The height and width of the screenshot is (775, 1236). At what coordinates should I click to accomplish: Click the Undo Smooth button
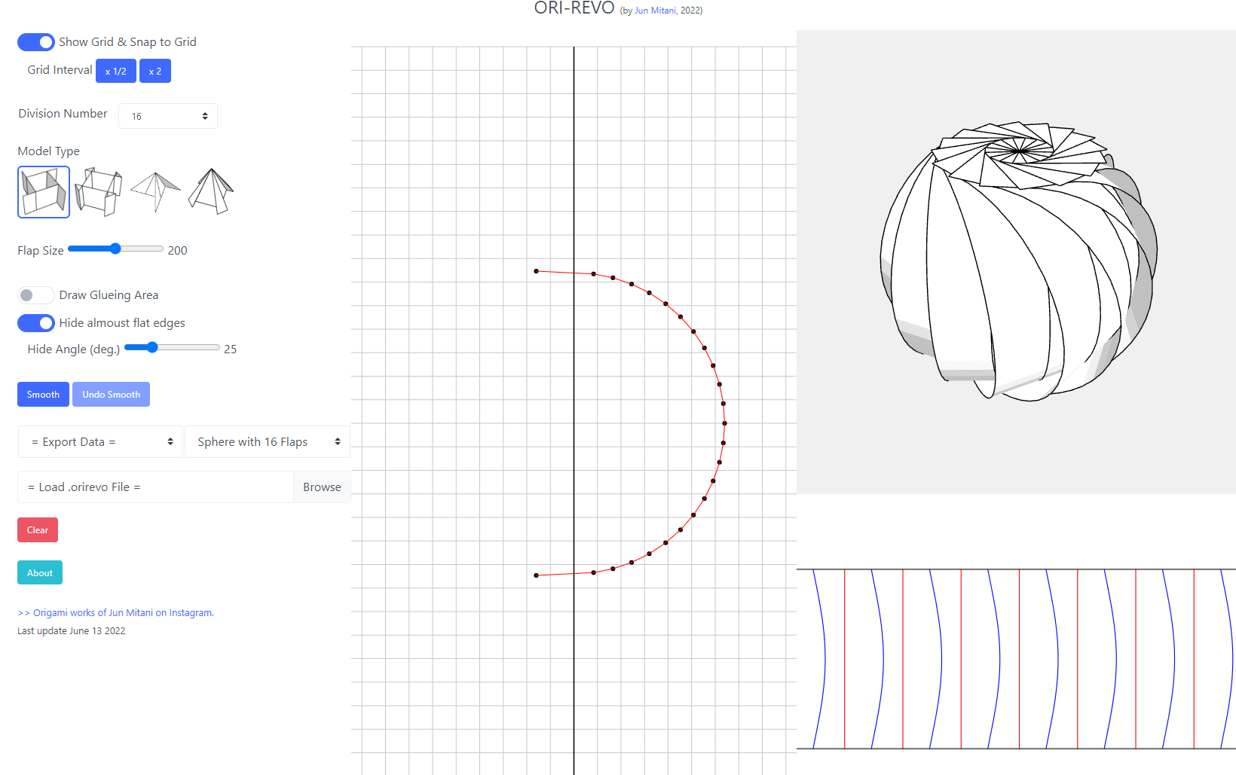click(x=111, y=395)
